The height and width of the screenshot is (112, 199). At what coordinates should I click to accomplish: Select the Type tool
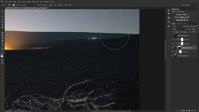[2, 46]
